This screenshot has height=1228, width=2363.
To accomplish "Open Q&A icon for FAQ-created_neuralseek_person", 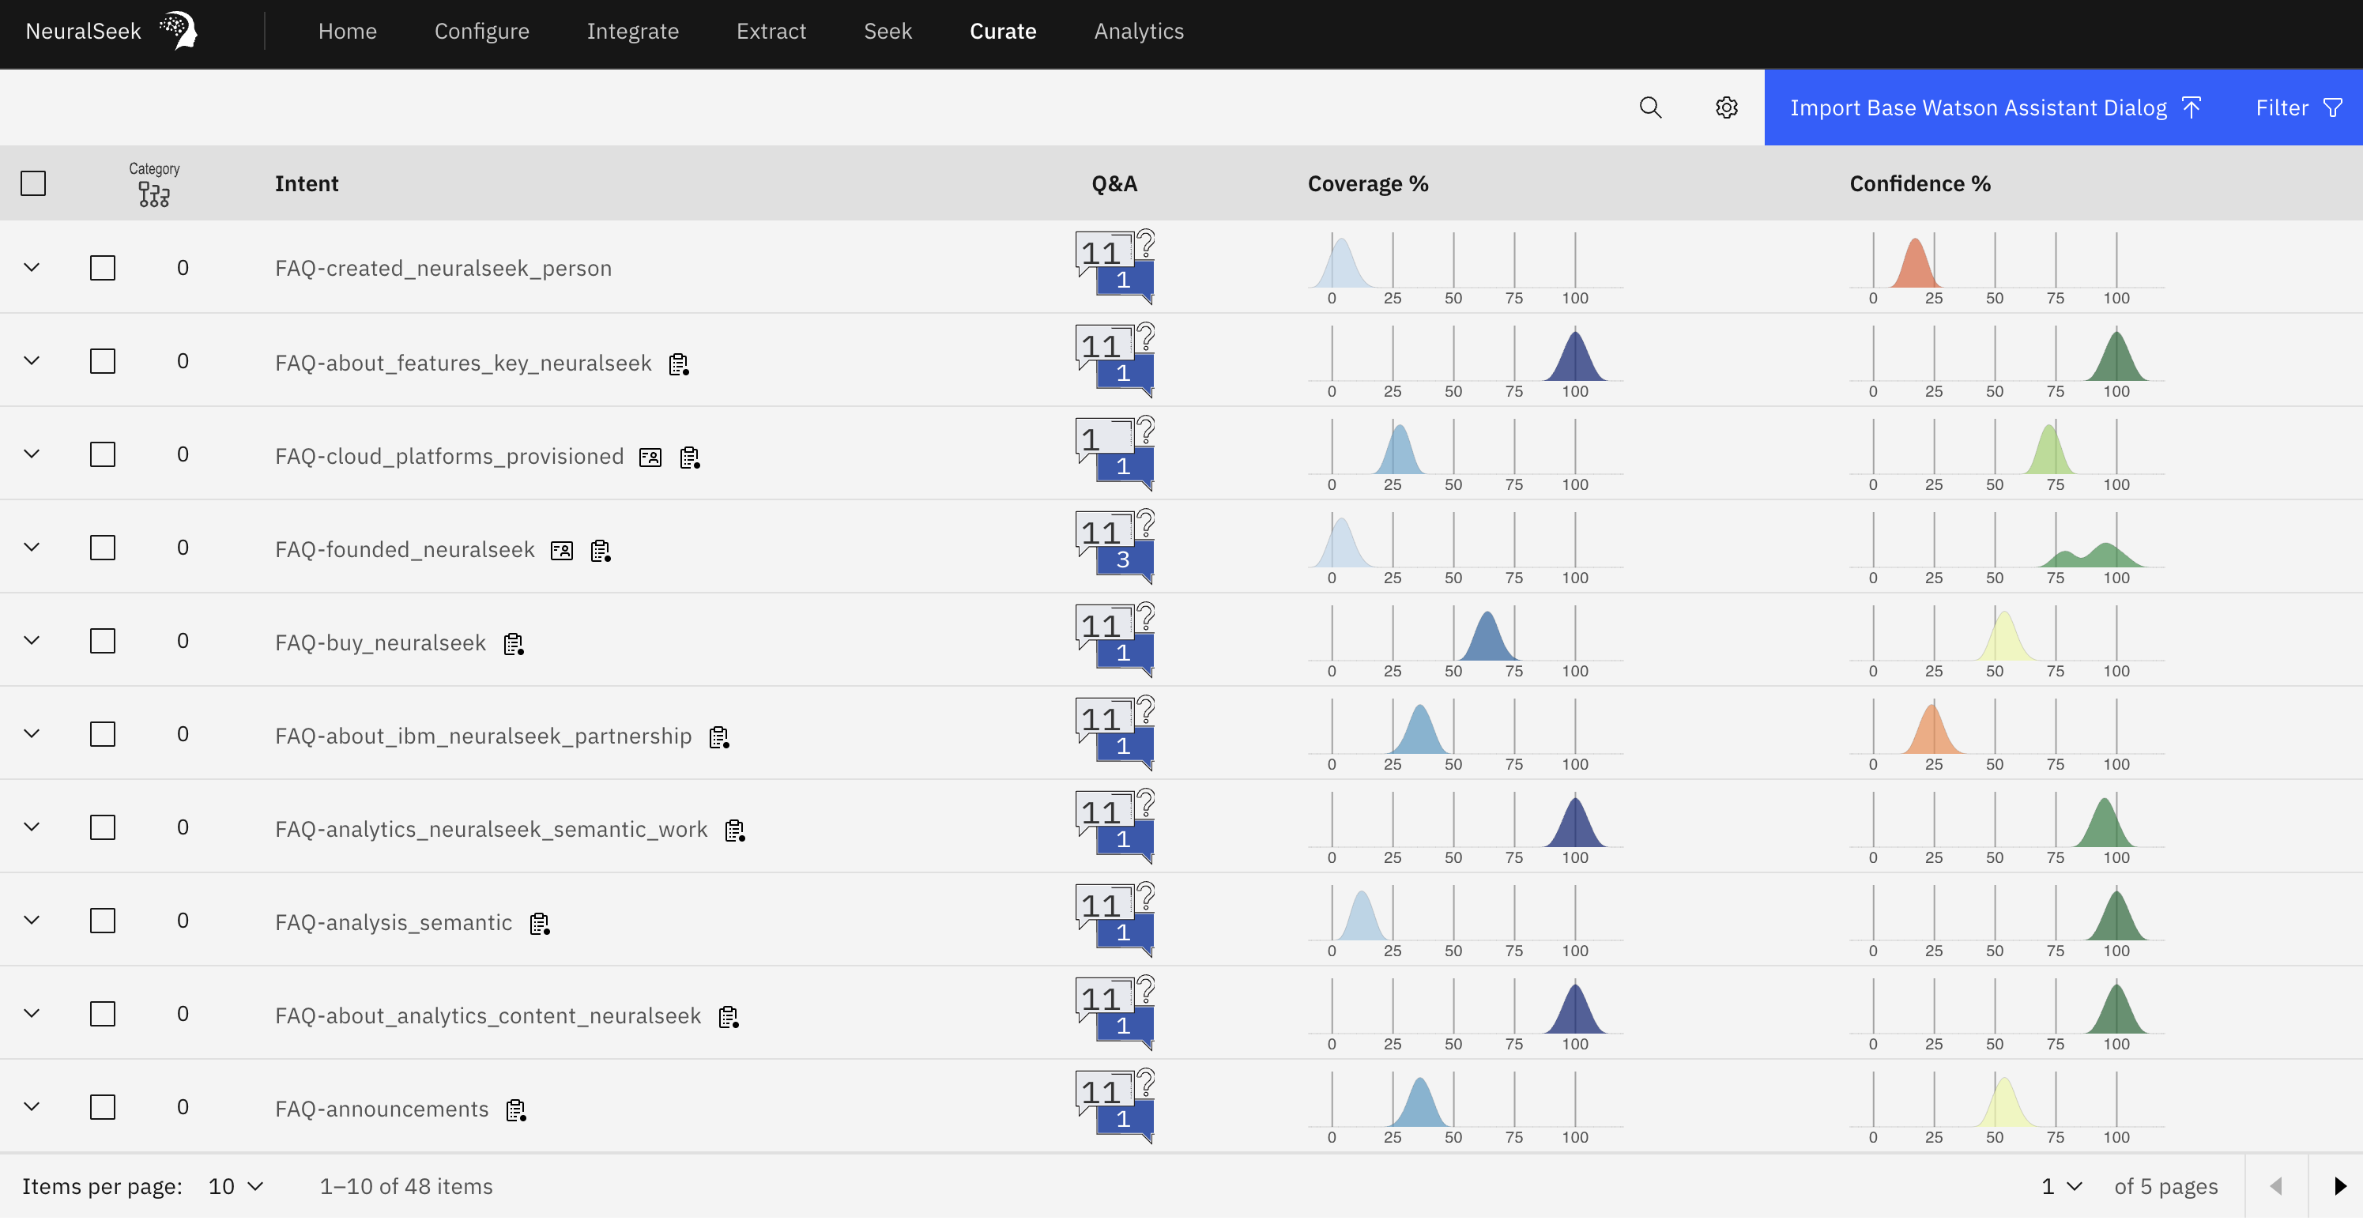I will (1115, 268).
